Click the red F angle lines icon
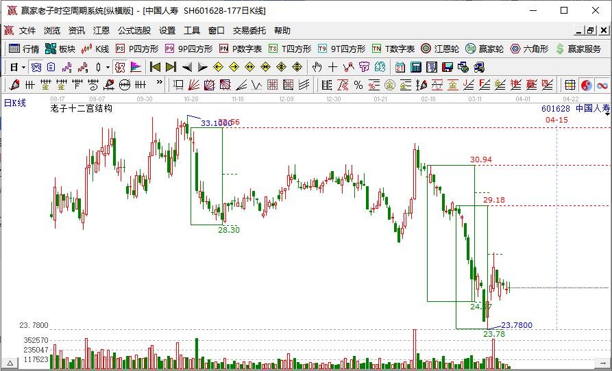The width and height of the screenshot is (612, 371). pos(485,85)
